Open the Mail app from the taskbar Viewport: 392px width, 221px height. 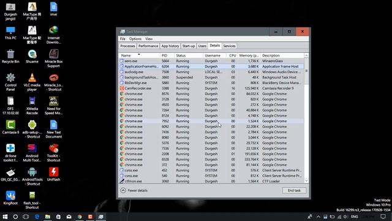point(69,217)
